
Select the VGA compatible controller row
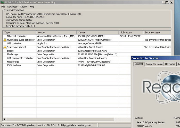click(x=67, y=58)
